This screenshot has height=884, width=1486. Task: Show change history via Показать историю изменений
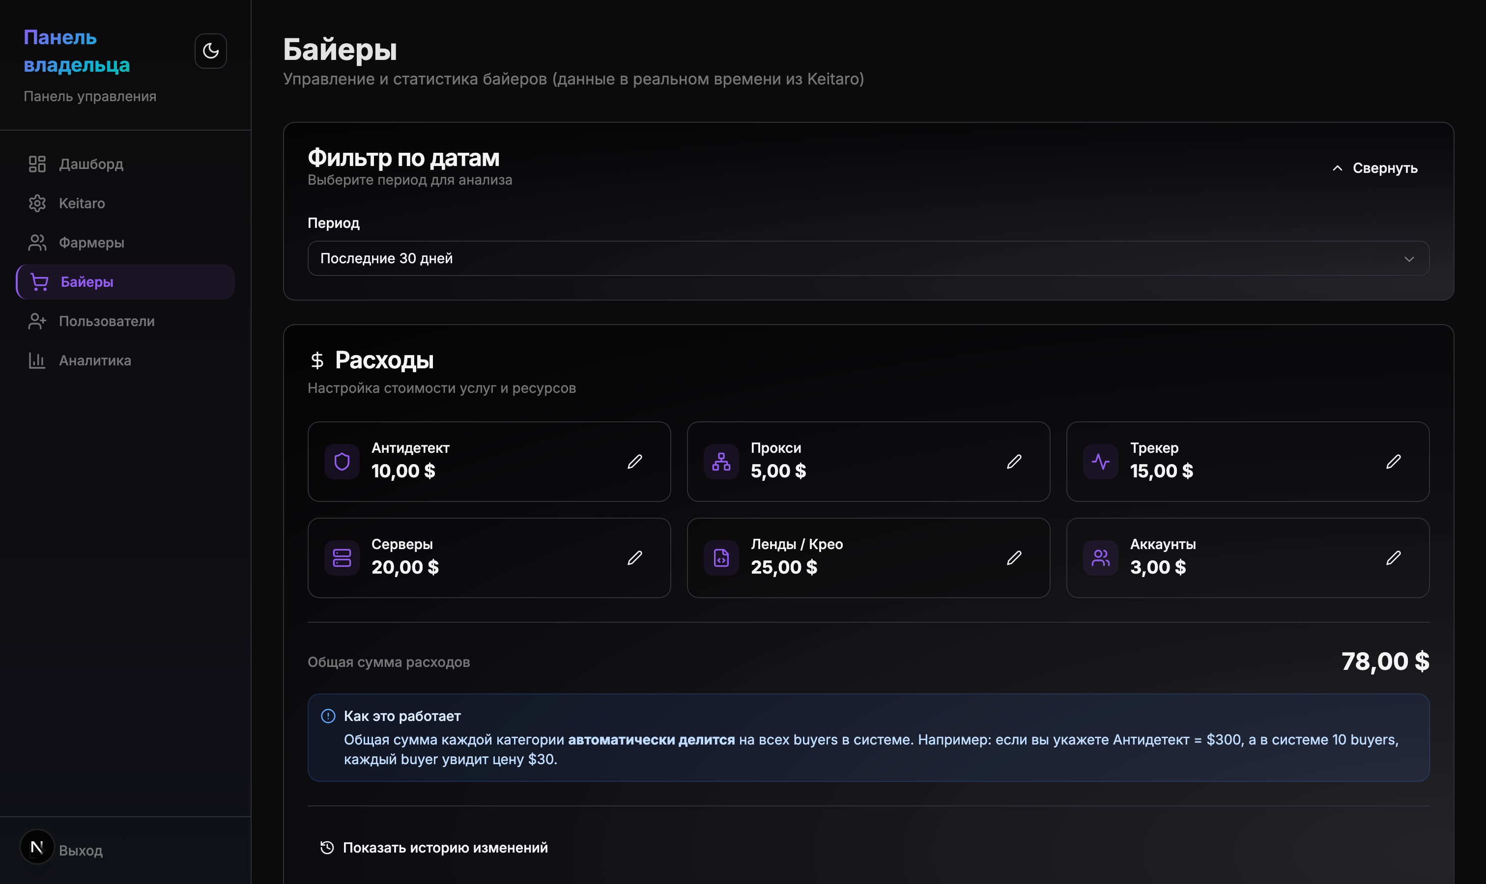(x=434, y=848)
